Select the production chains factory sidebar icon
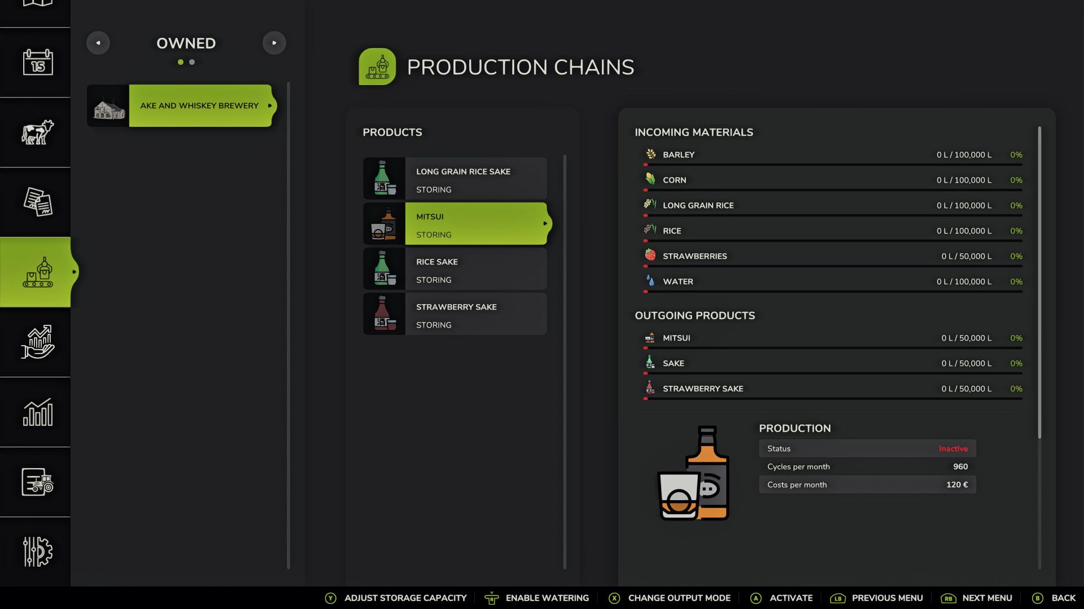This screenshot has width=1084, height=609. [37, 272]
